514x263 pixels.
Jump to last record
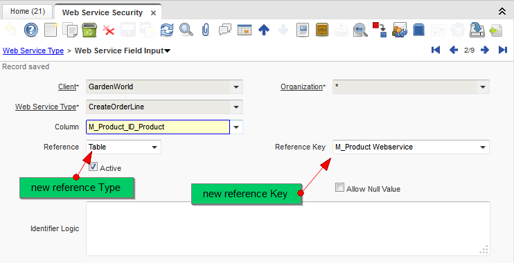point(503,50)
